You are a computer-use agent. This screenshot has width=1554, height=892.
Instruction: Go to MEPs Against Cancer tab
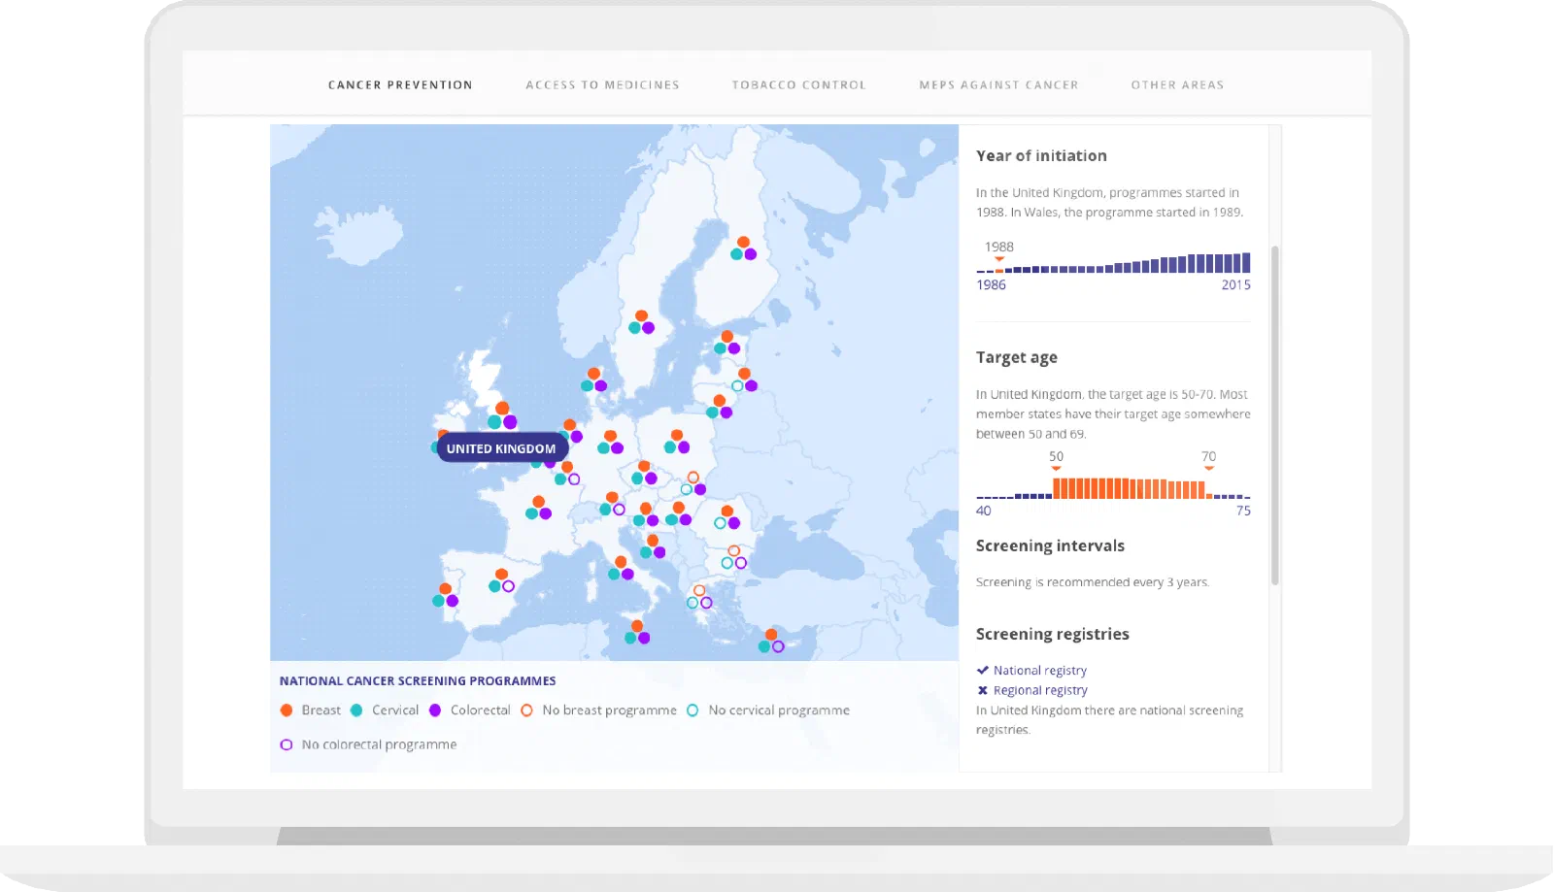click(x=998, y=85)
